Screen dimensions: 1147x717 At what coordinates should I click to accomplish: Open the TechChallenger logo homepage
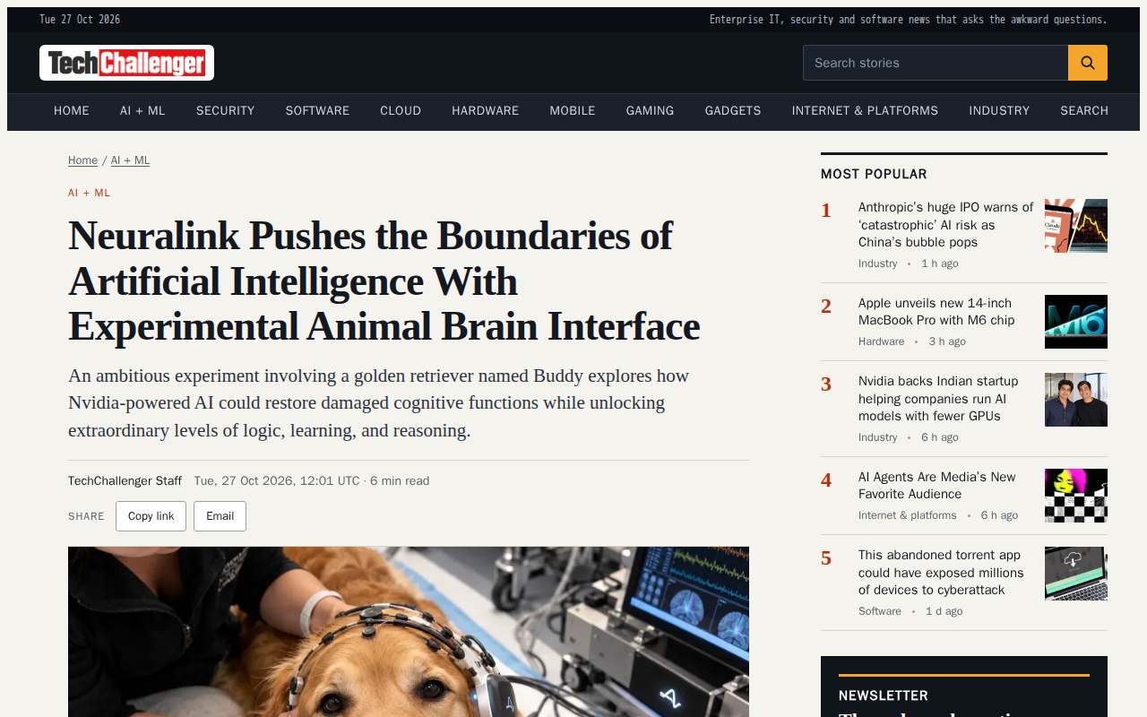coord(126,63)
